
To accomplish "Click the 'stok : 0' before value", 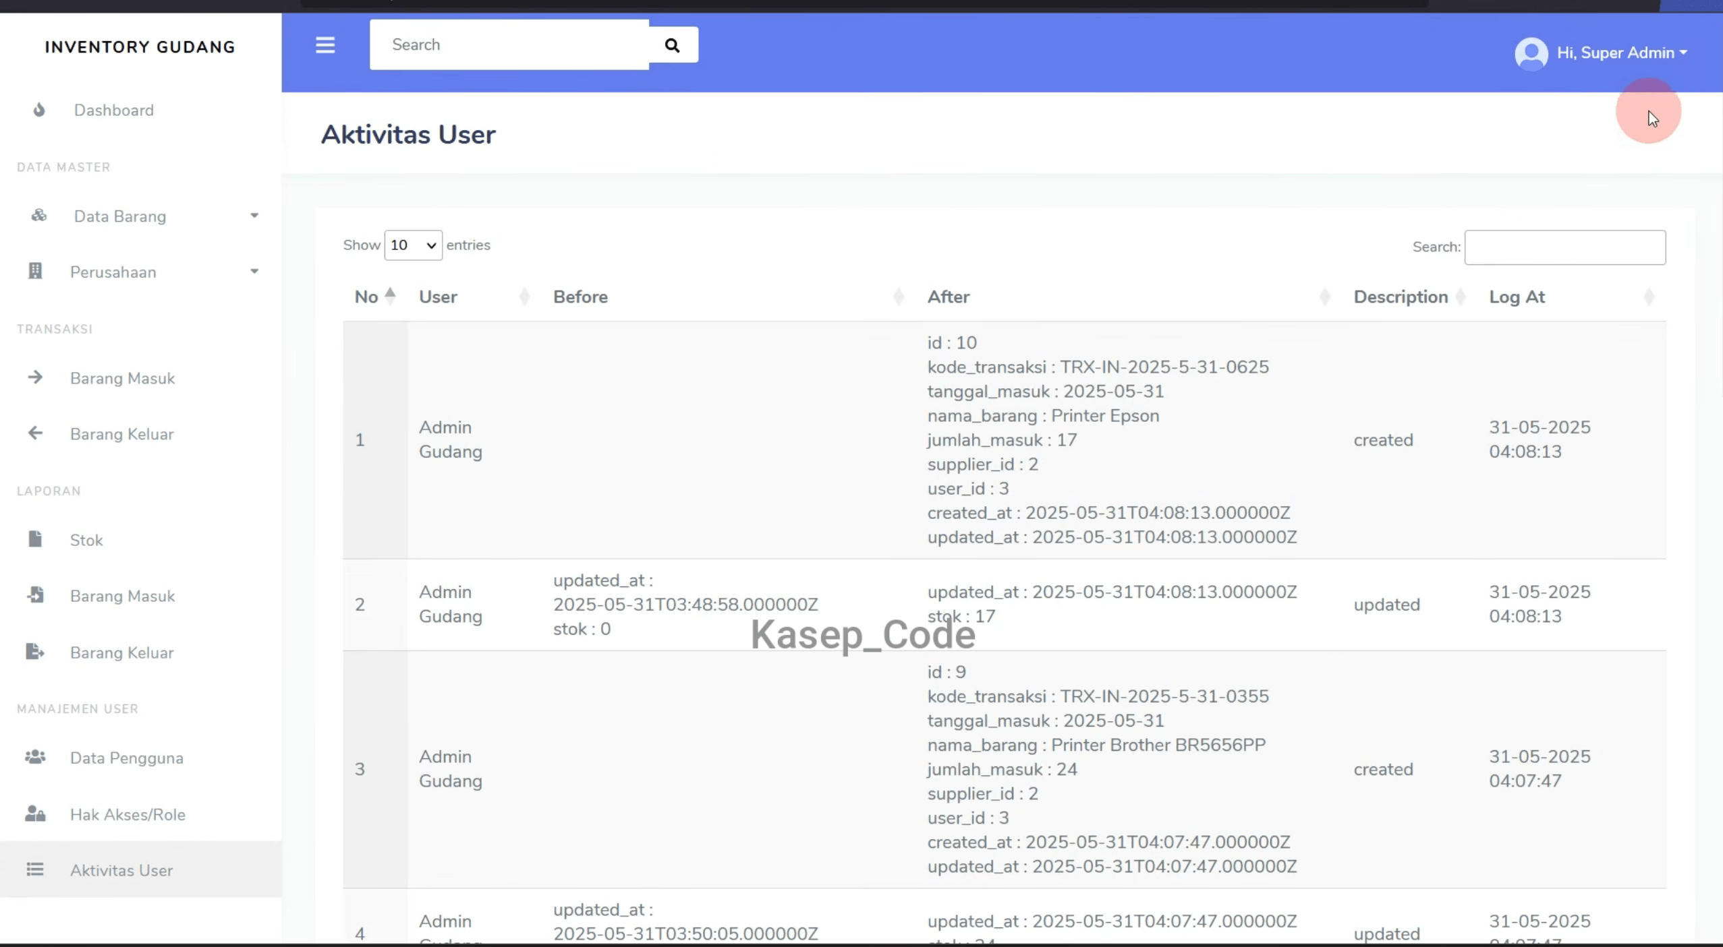I will pos(582,629).
